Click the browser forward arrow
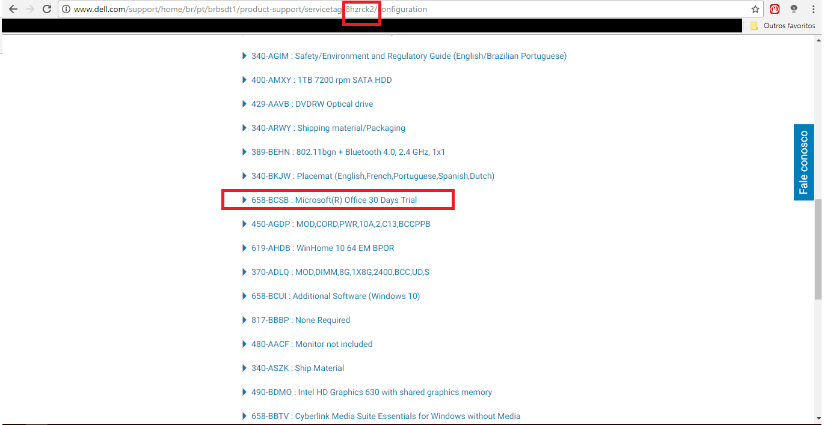This screenshot has height=425, width=824. (30, 10)
